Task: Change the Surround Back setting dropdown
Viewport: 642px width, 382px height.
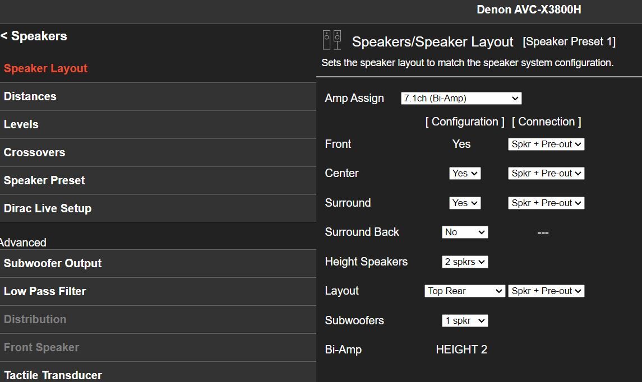Action: pyautogui.click(x=465, y=232)
